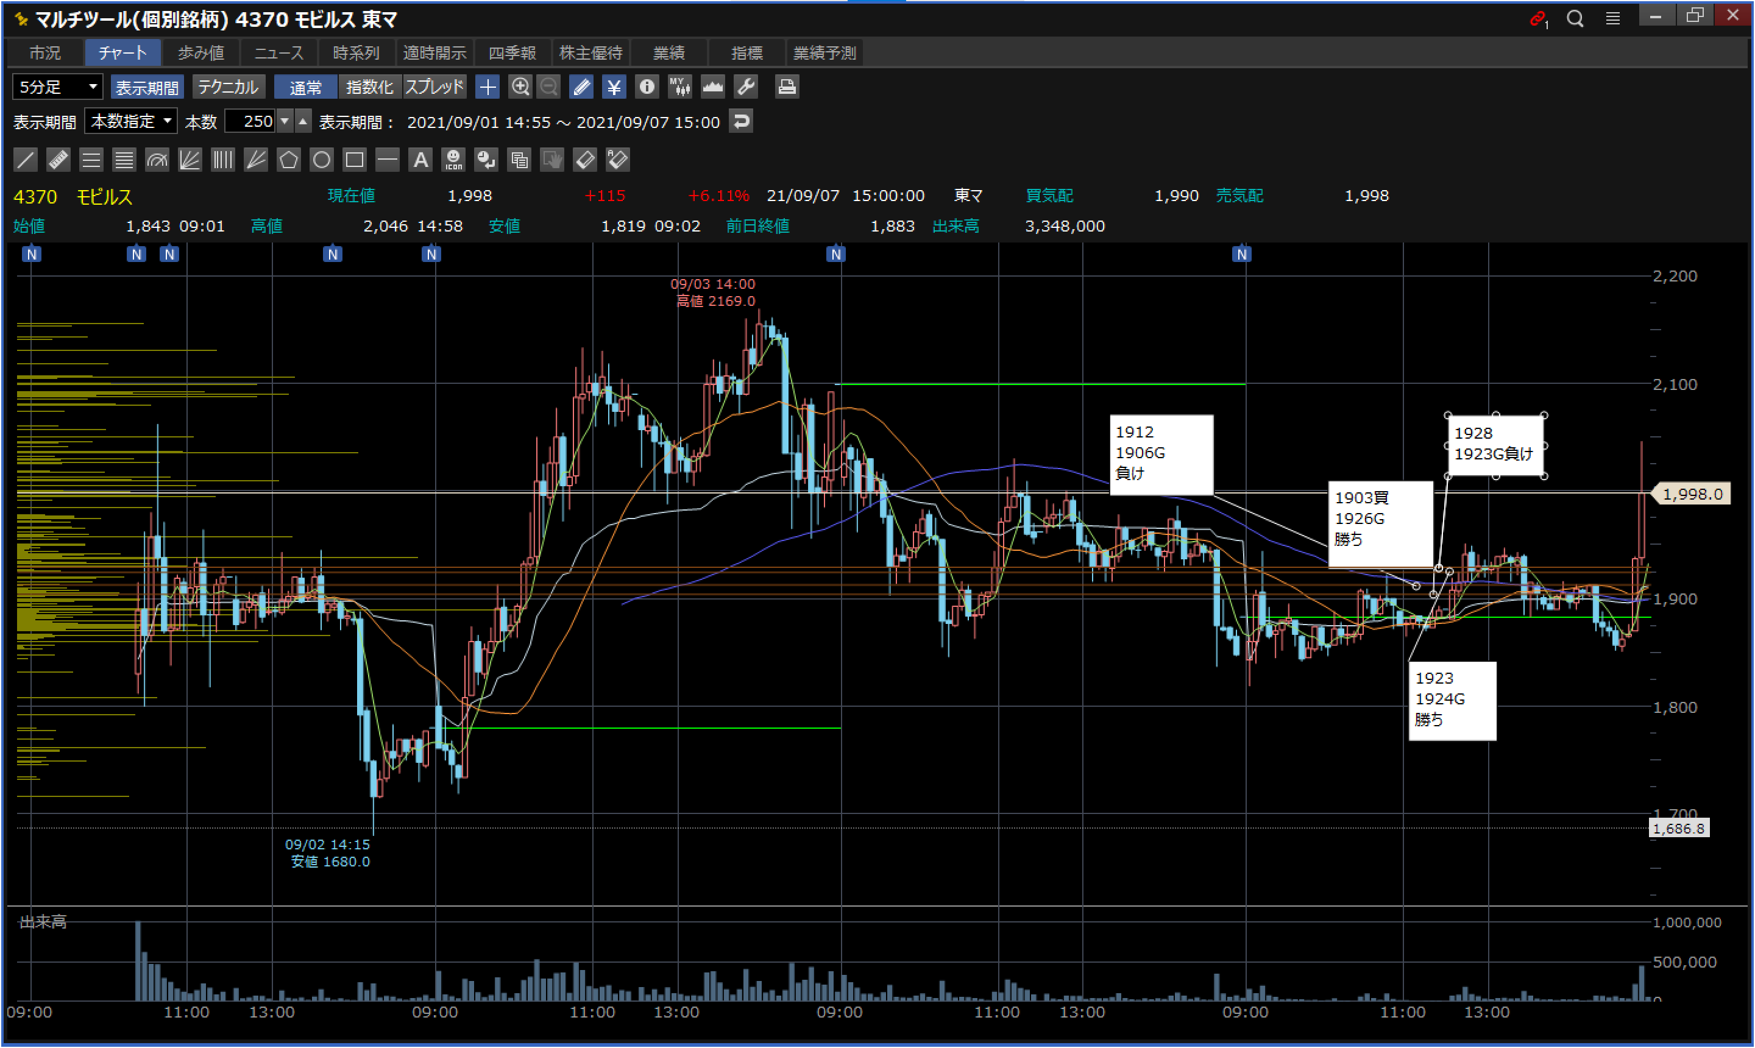Switch chart to 指数化 mode

[x=369, y=87]
